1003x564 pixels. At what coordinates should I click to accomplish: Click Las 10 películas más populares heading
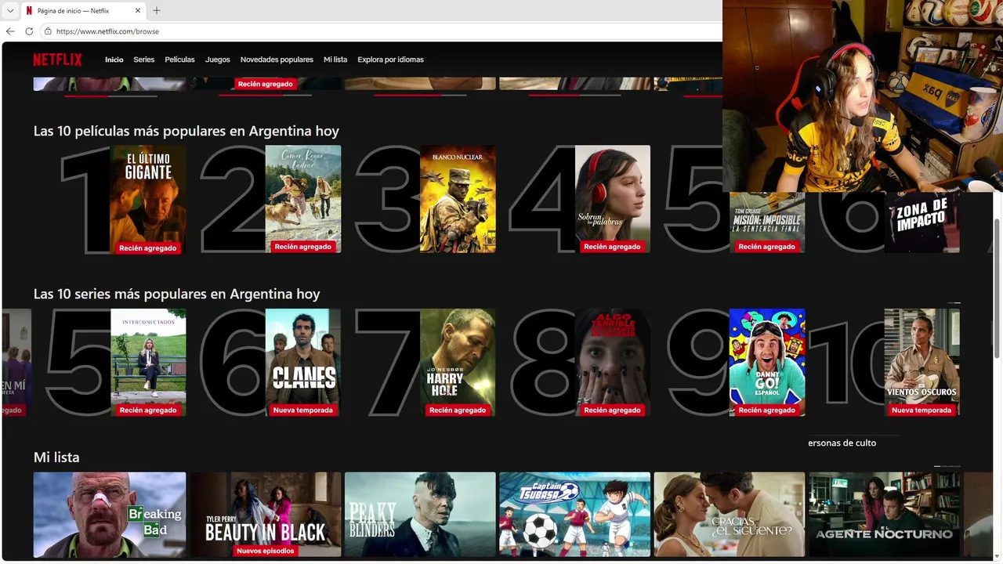(x=186, y=131)
